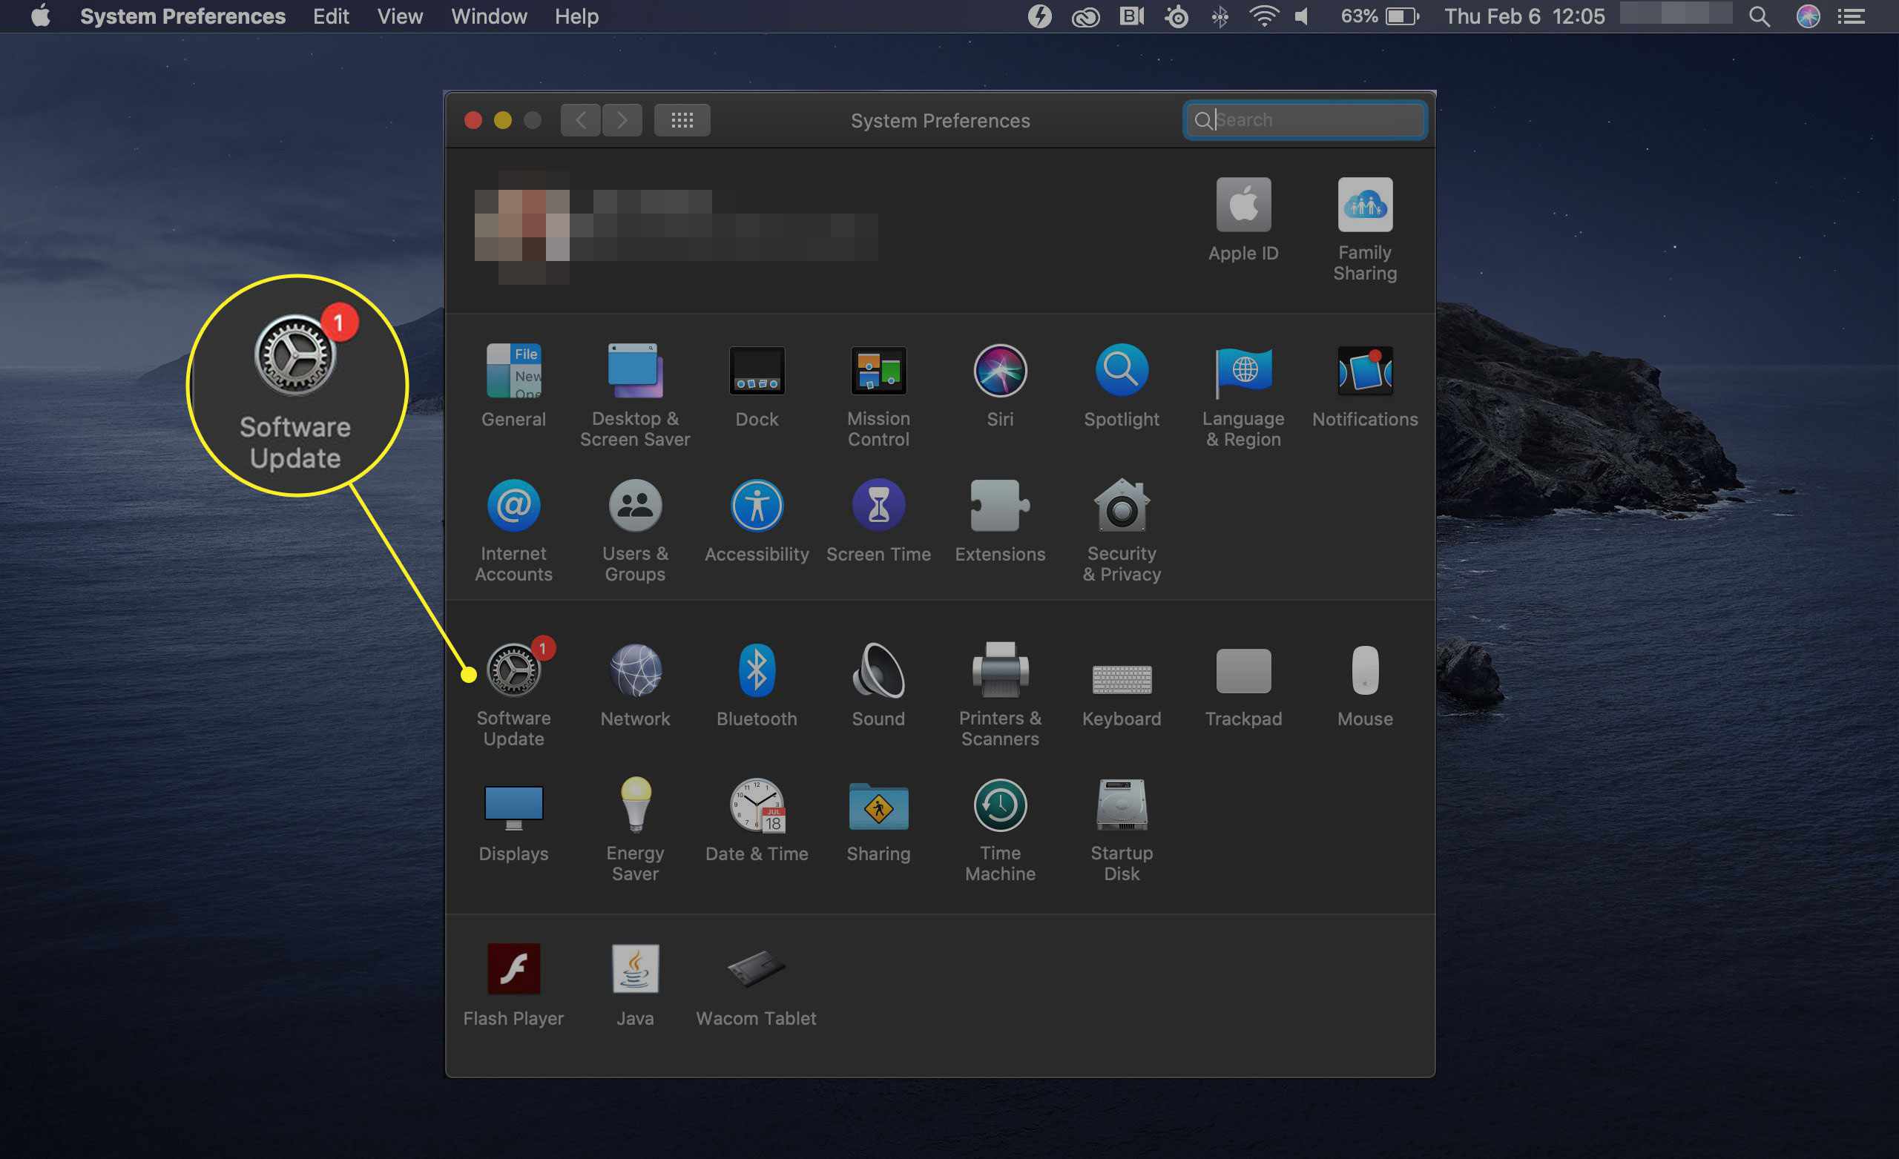Open Notification Center list icon
The height and width of the screenshot is (1159, 1899).
(x=1852, y=16)
